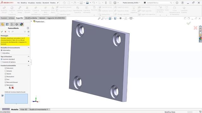The width and height of the screenshot is (202, 113).
Task: Collapse the Tipo di funzioni section
Action: [x=28, y=56]
